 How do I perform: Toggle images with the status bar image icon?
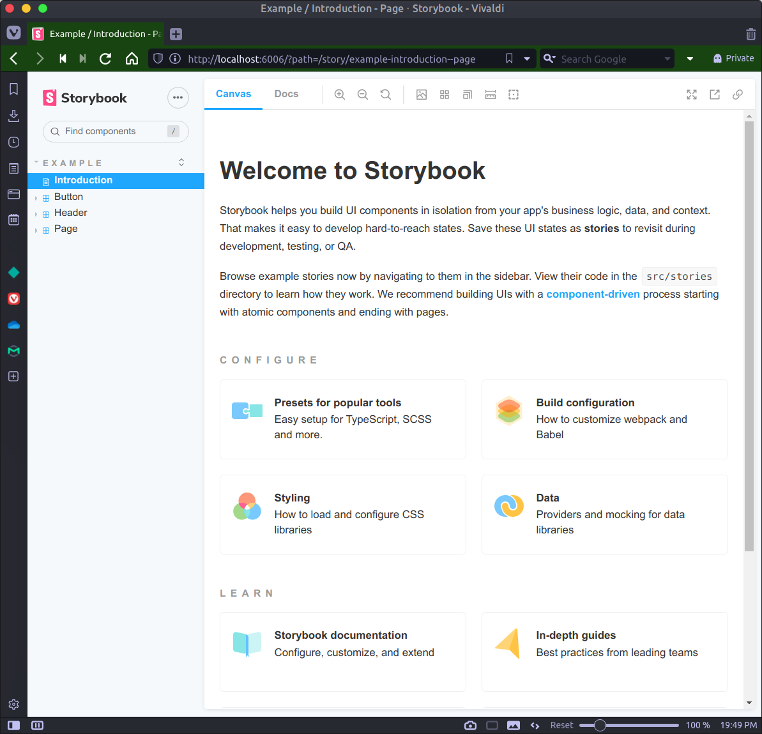pyautogui.click(x=513, y=725)
